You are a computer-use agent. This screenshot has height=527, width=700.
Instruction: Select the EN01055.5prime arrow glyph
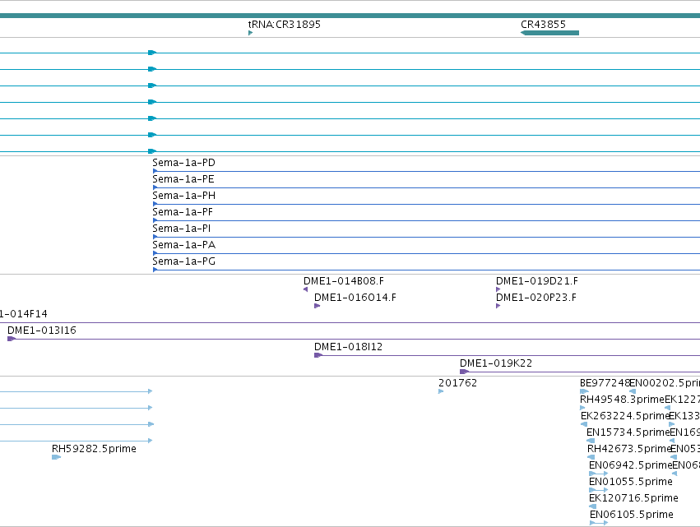click(x=598, y=490)
